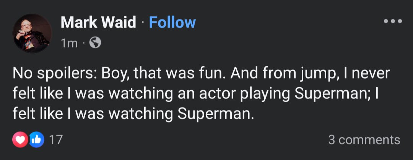Screen dimensions: 413x160
Task: View the 17 reactions count
Action: (x=56, y=140)
